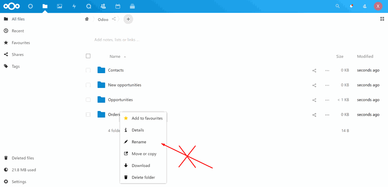Open the Contacts folder icon
This screenshot has height=187, width=388.
point(101,70)
